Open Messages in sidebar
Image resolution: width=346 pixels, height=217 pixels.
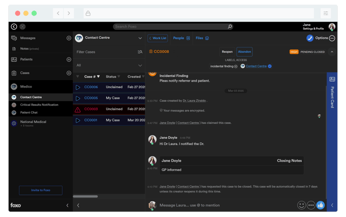pos(28,38)
